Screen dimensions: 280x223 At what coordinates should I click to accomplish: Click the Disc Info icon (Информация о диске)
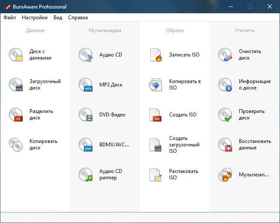[x=225, y=85]
